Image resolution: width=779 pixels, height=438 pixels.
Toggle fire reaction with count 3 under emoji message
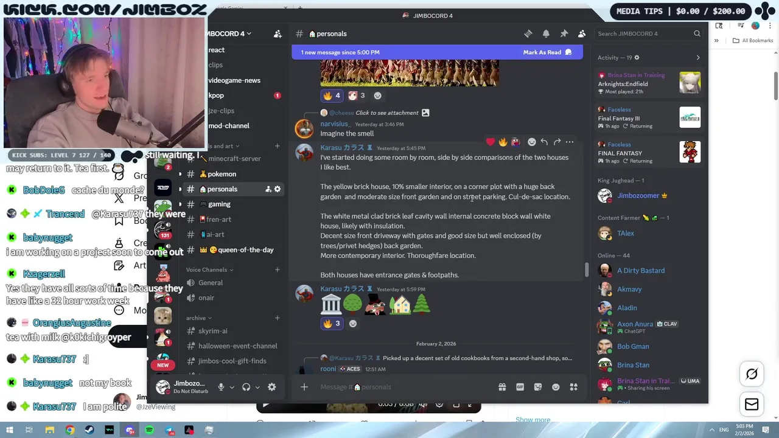[x=332, y=324]
